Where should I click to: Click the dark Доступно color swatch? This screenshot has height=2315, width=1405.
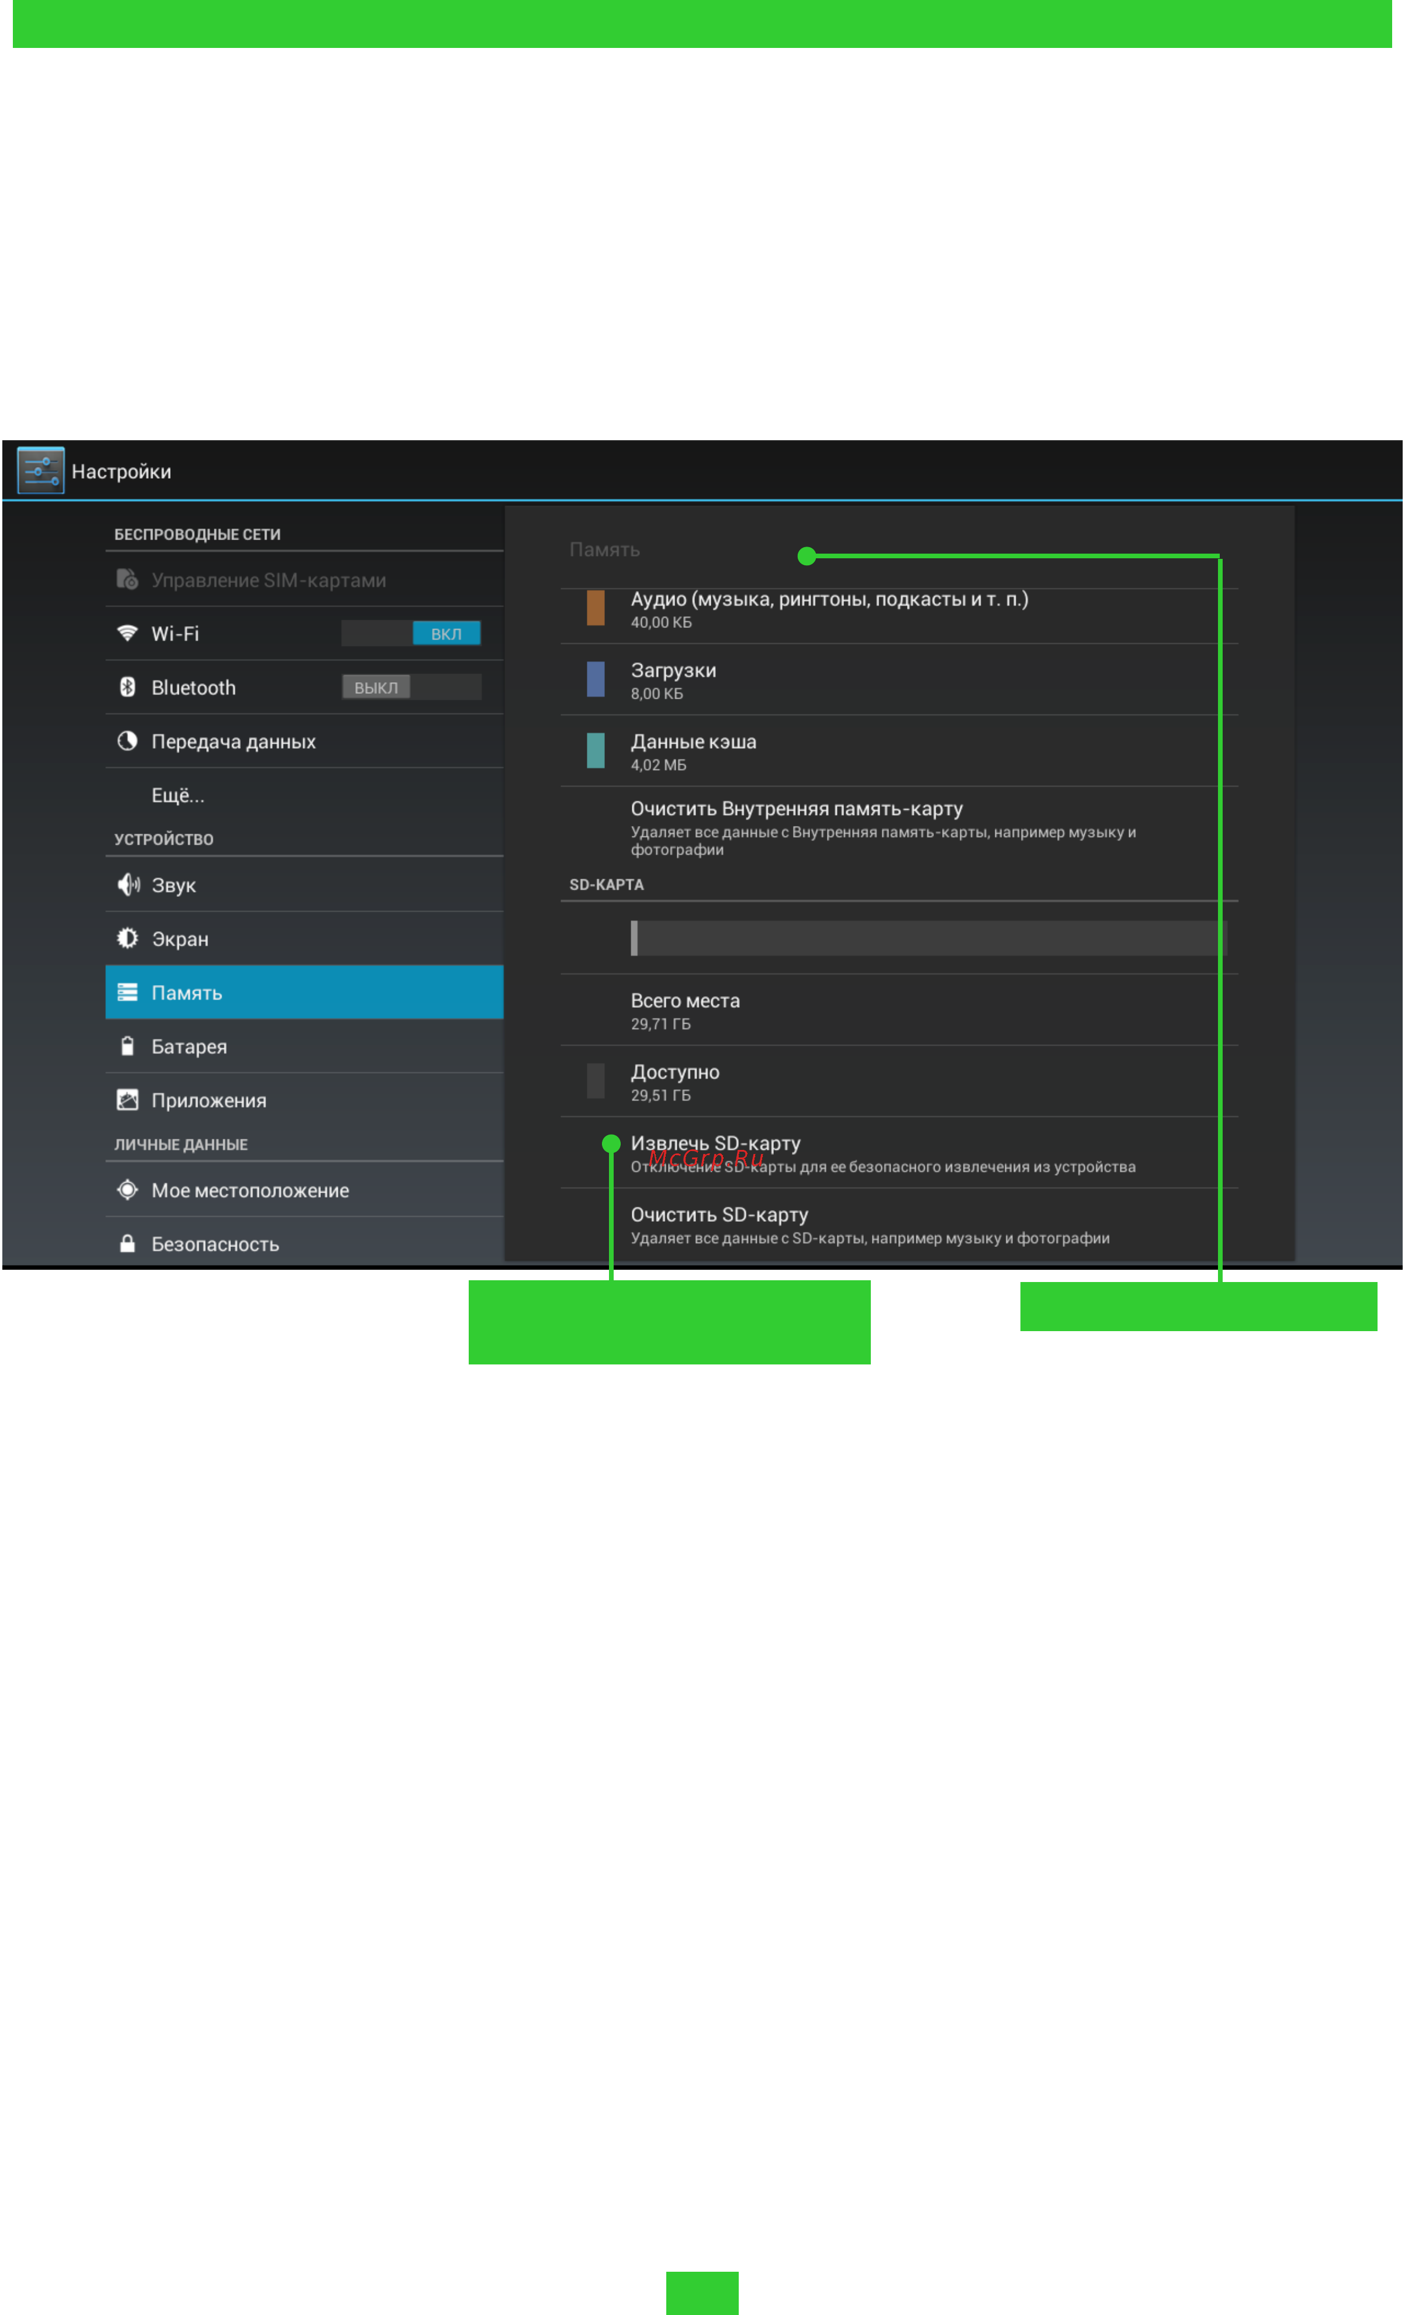[596, 1082]
